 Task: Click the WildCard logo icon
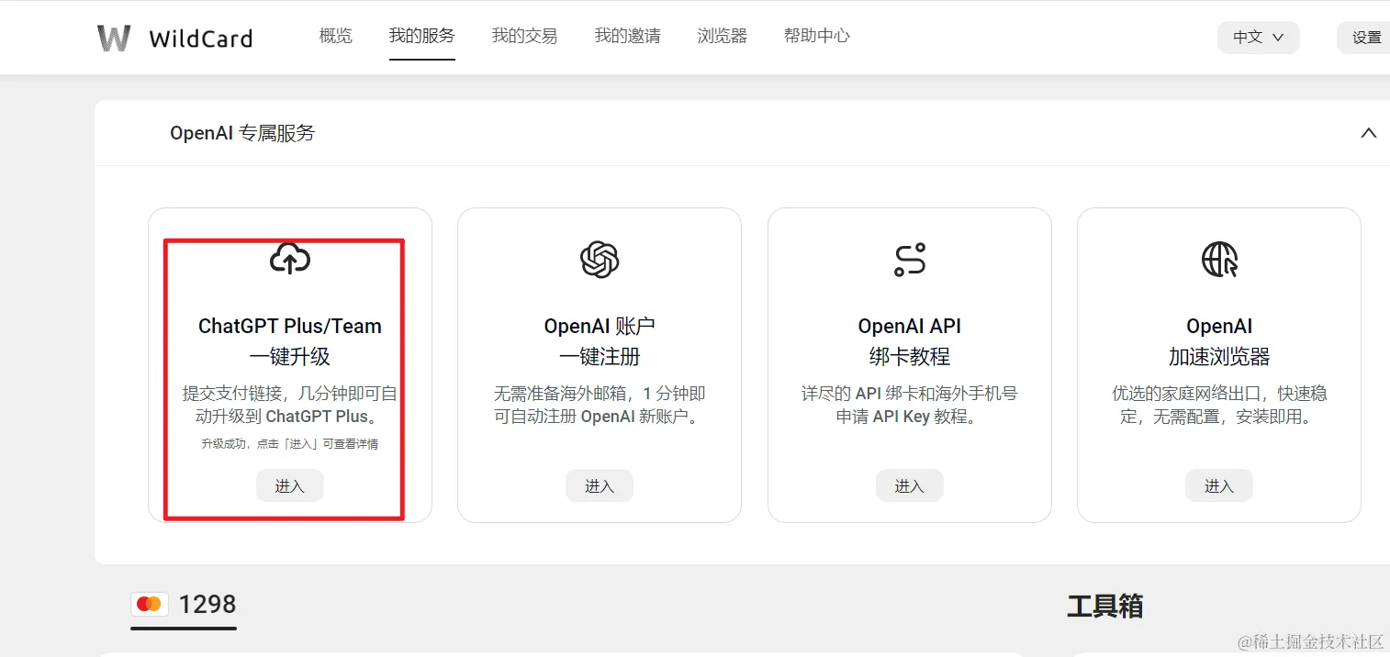[113, 37]
